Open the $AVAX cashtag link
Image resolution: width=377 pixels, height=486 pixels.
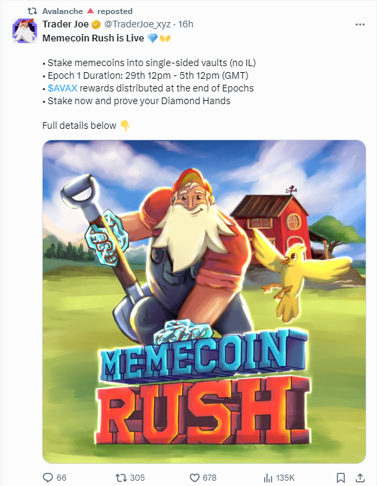(x=63, y=88)
